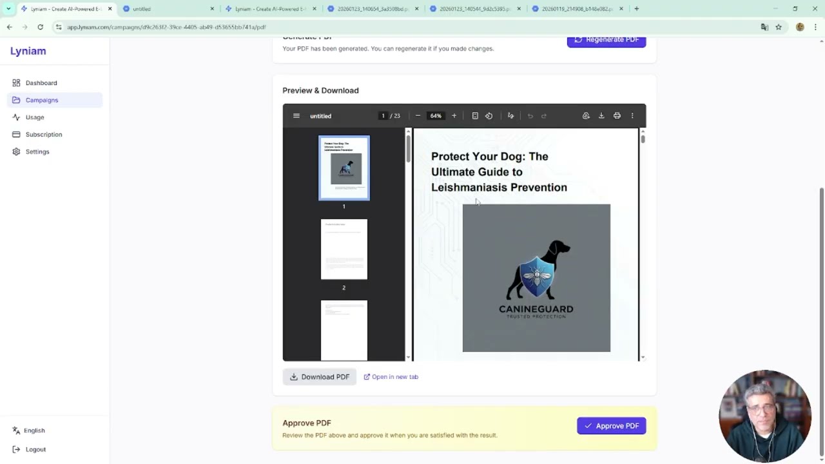
Task: Click the 64% zoom level field
Action: [x=436, y=116]
